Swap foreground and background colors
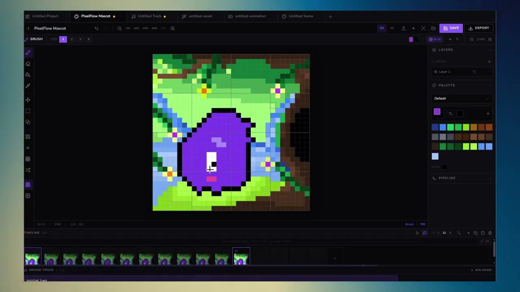 coord(450,114)
